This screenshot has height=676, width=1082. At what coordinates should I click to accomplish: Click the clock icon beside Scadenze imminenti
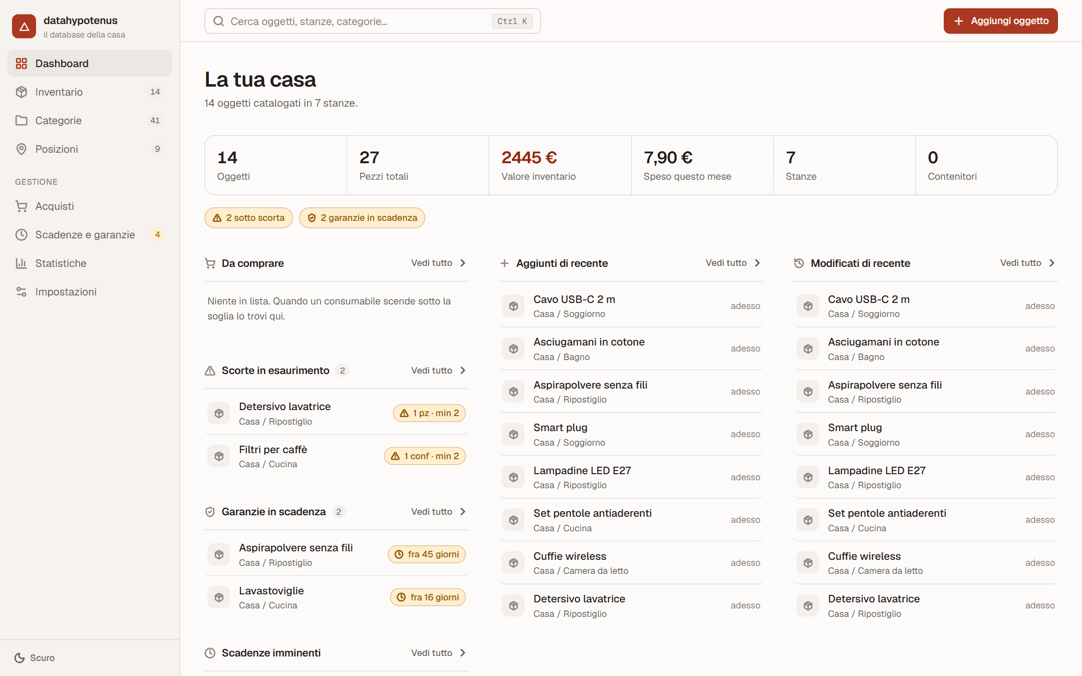(x=210, y=653)
